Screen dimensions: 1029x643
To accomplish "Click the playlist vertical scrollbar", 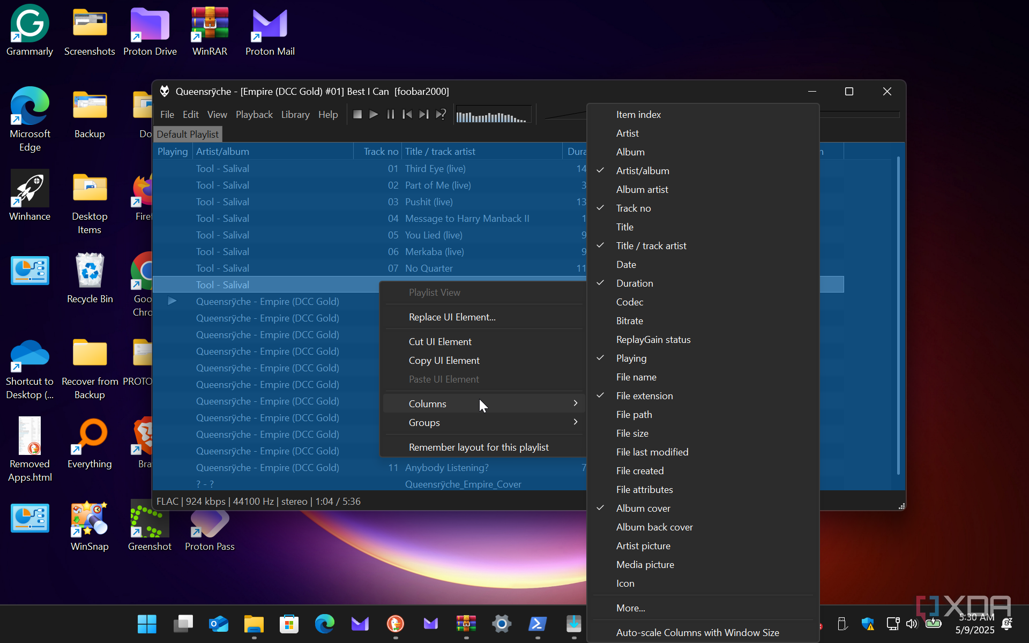I will click(x=898, y=315).
